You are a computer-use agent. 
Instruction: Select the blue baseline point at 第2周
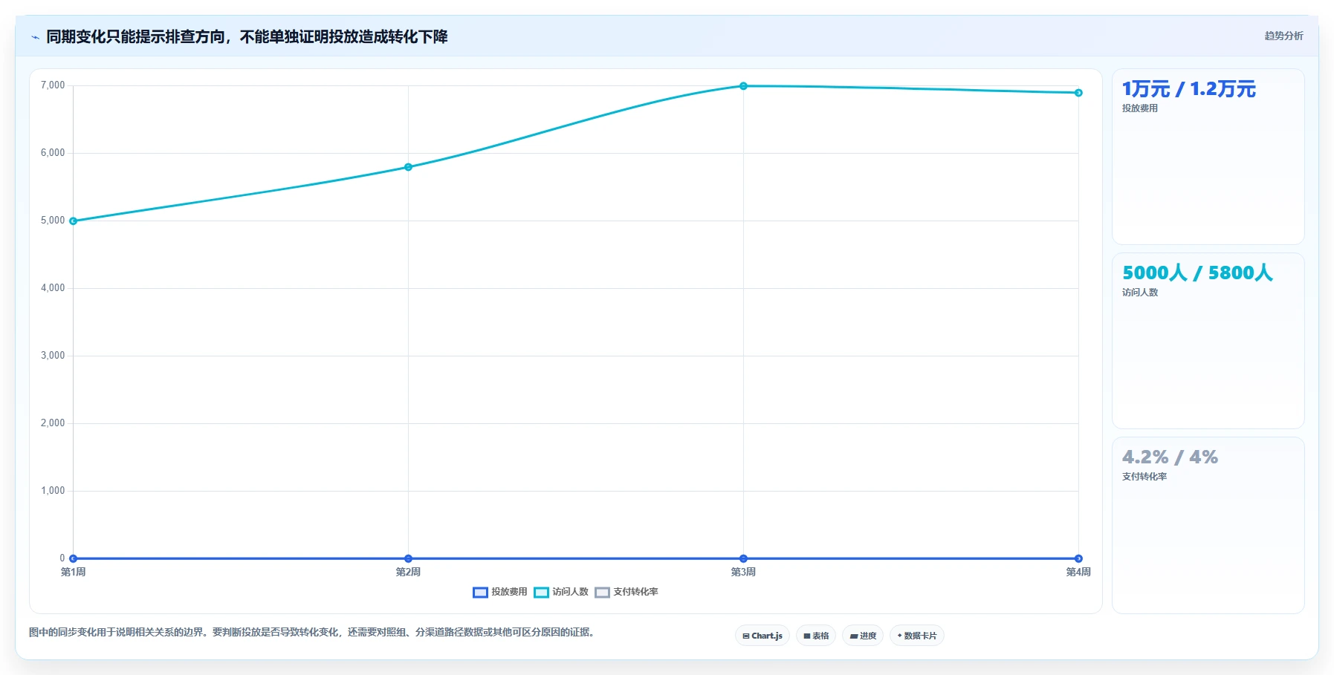(x=408, y=558)
